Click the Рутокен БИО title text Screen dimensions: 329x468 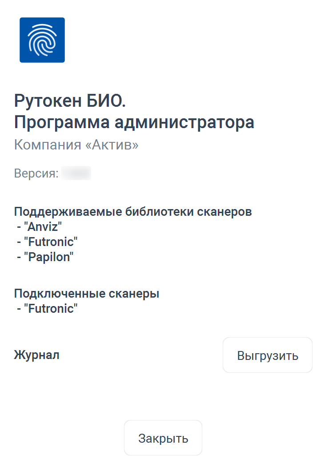tap(70, 101)
